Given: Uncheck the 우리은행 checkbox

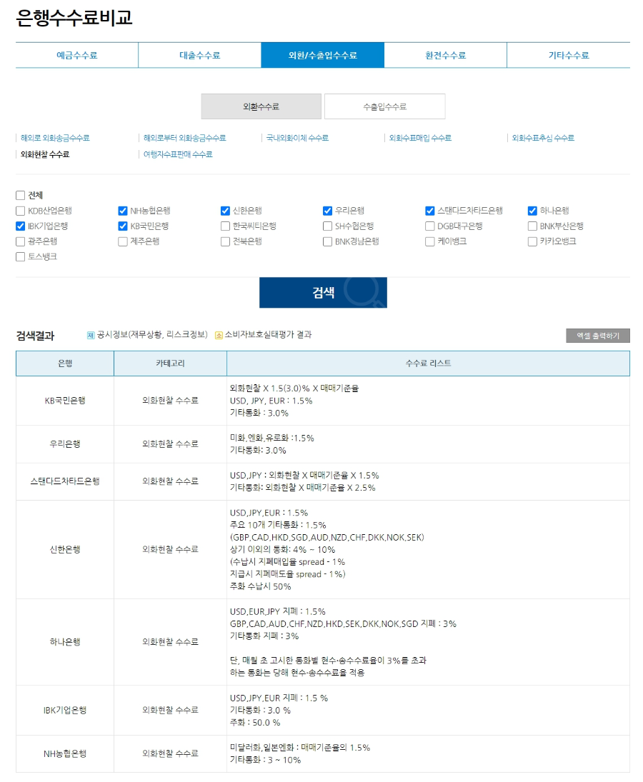Looking at the screenshot, I should point(327,211).
